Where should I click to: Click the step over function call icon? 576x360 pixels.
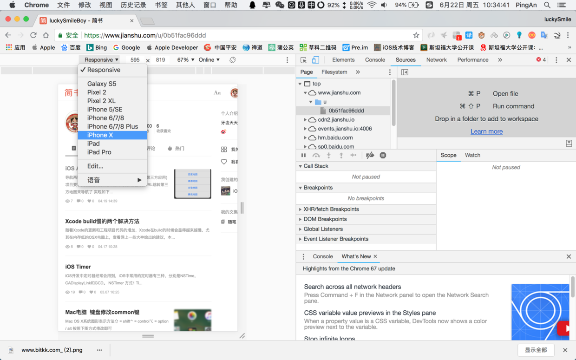point(316,155)
